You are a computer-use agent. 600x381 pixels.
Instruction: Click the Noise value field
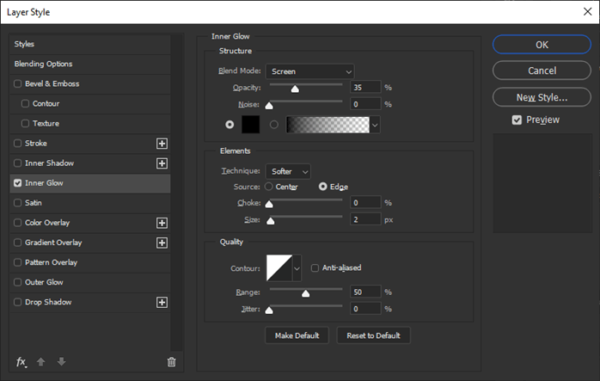365,104
